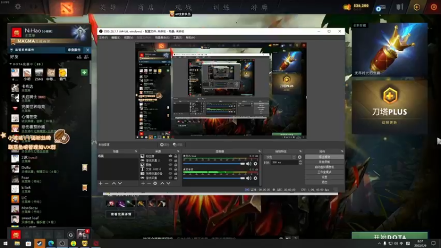The width and height of the screenshot is (441, 248).
Task: Open transition properties gear next to 淡出
Action: 299,157
